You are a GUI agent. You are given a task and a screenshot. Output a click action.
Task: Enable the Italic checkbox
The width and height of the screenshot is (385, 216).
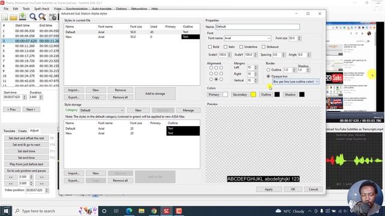click(226, 47)
